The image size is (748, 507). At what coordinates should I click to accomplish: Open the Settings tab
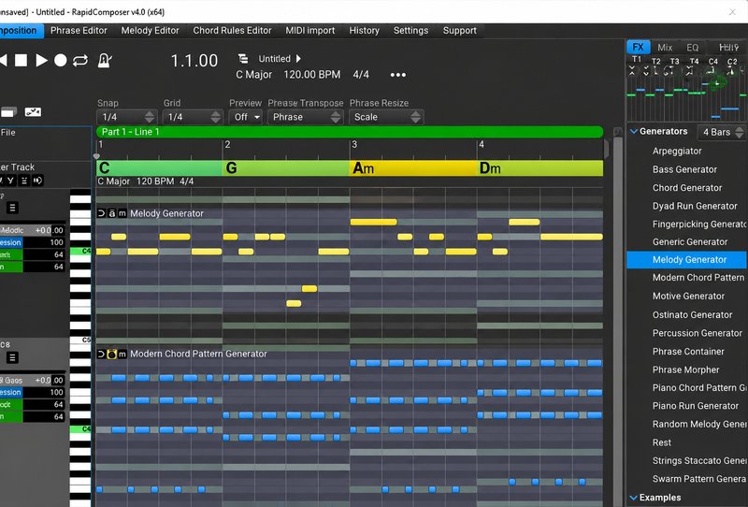410,31
